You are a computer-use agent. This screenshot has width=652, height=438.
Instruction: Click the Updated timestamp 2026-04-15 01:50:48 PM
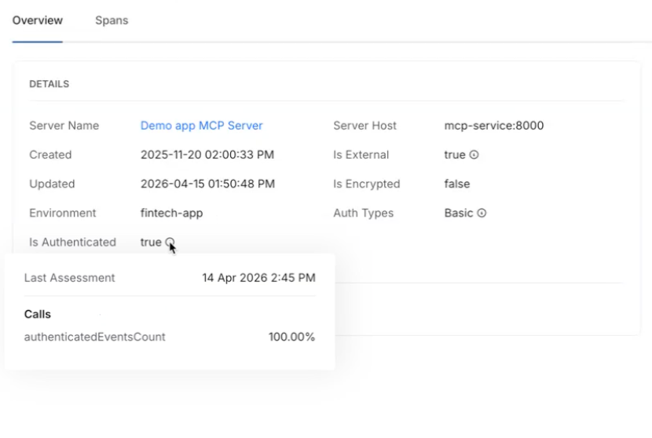(x=207, y=184)
